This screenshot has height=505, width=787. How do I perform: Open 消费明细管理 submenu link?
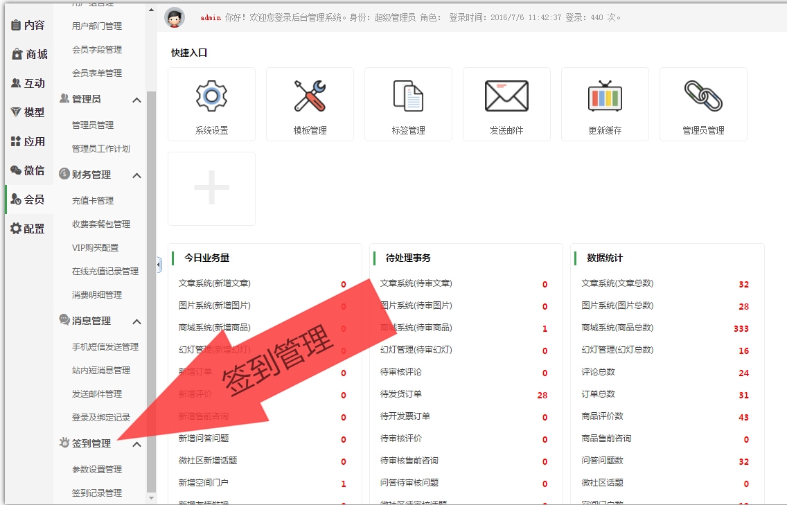click(97, 295)
